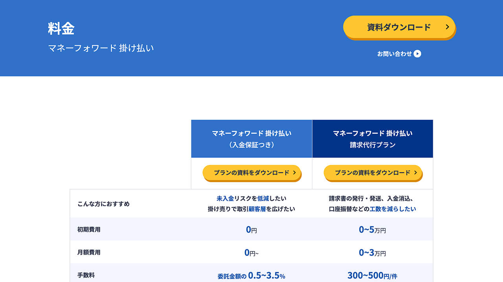Click the 手数料 row label
503x282 pixels.
click(x=86, y=277)
